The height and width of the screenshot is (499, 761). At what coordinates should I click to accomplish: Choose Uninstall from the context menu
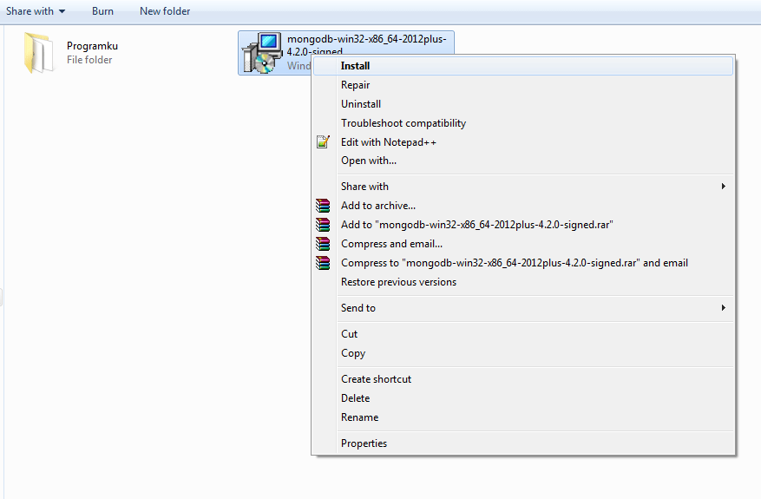point(361,104)
